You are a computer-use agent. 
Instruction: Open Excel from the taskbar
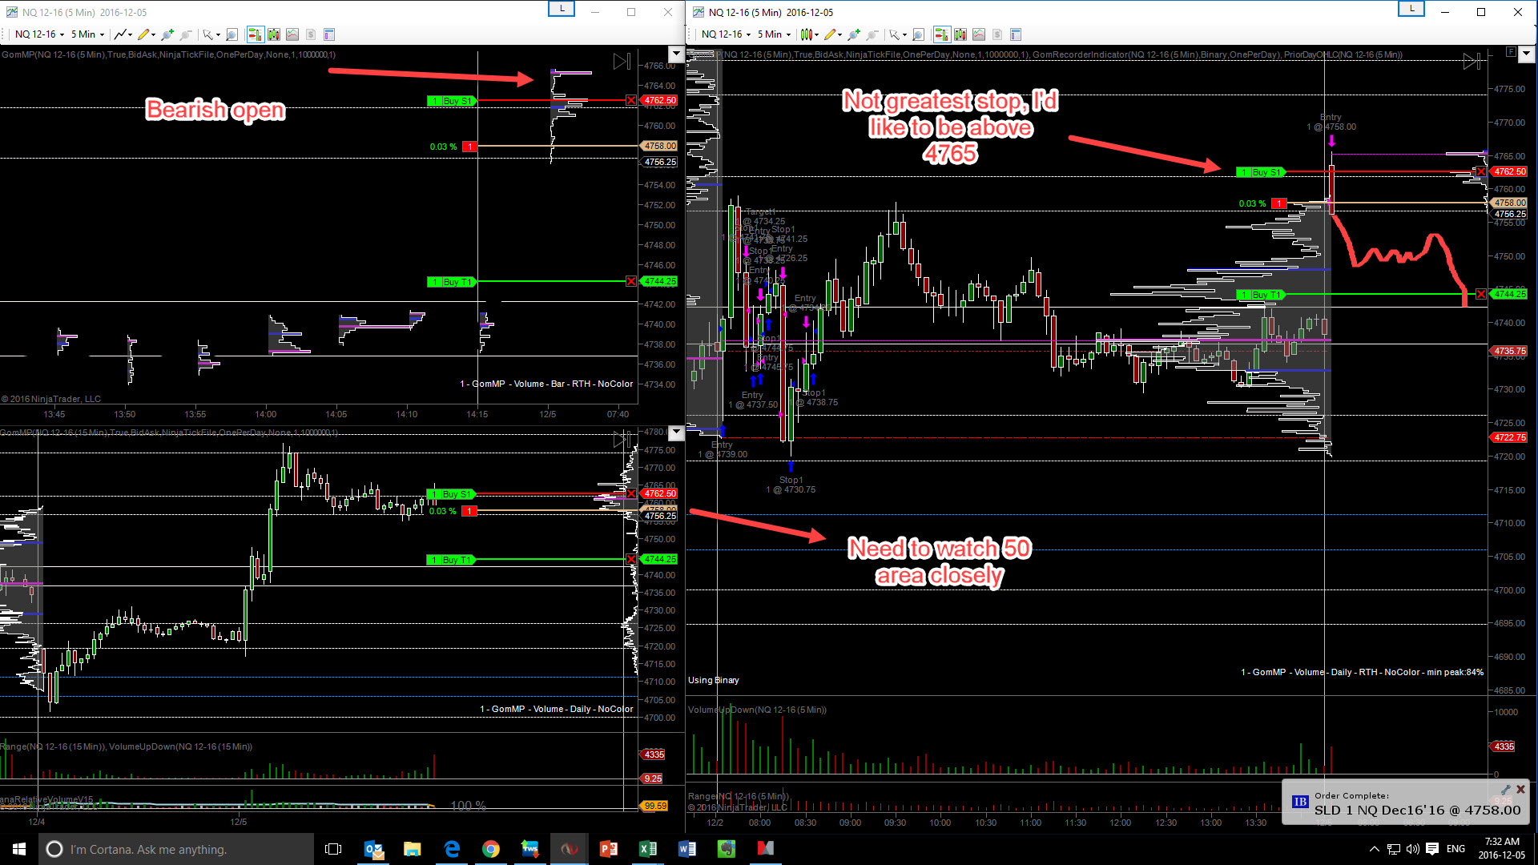coord(648,849)
